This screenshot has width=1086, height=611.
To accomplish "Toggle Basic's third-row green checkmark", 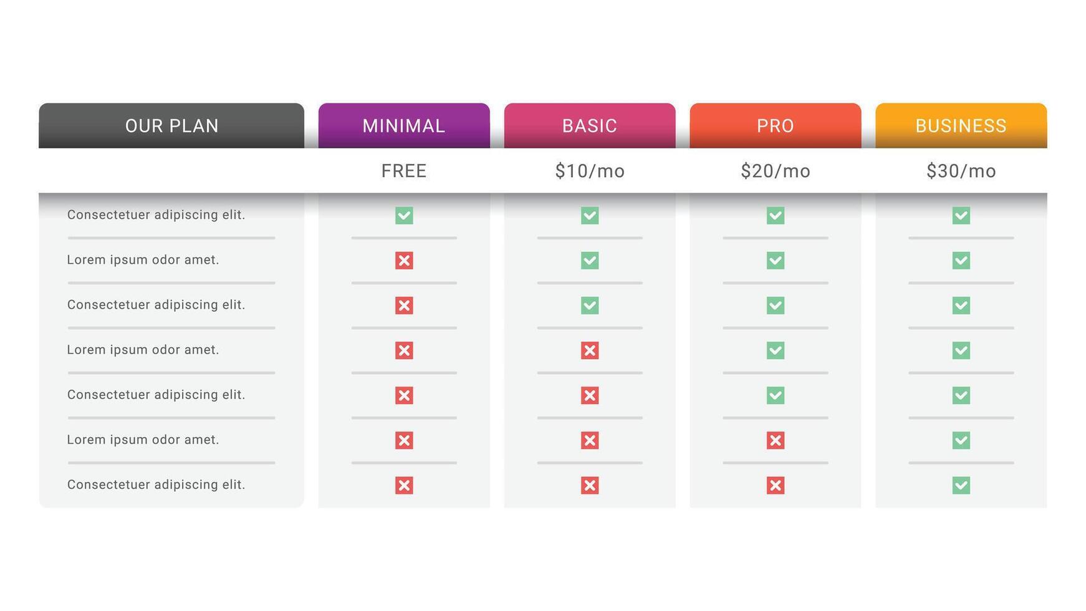I will click(x=590, y=305).
